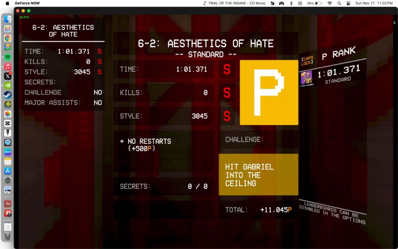The height and width of the screenshot is (249, 398).
Task: Click the SECRETS 0 / 0 row
Action: point(164,186)
